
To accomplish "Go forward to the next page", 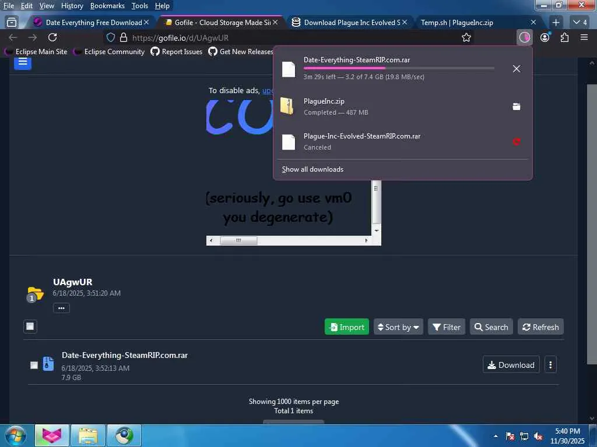I will pos(33,37).
